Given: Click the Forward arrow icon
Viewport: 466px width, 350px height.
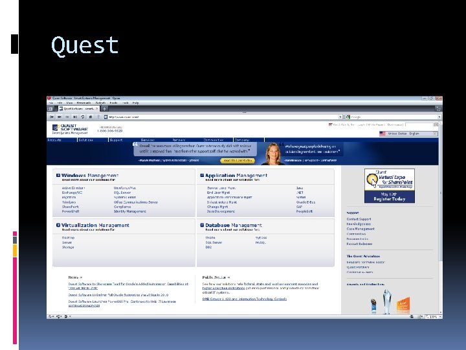Looking at the screenshot, I should 67,117.
